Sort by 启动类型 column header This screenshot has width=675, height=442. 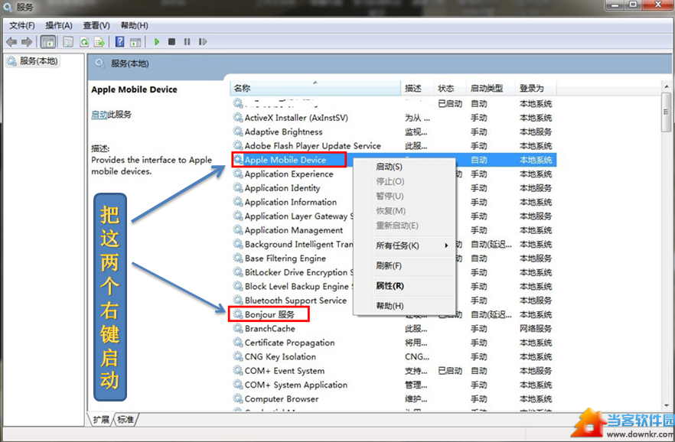[491, 88]
